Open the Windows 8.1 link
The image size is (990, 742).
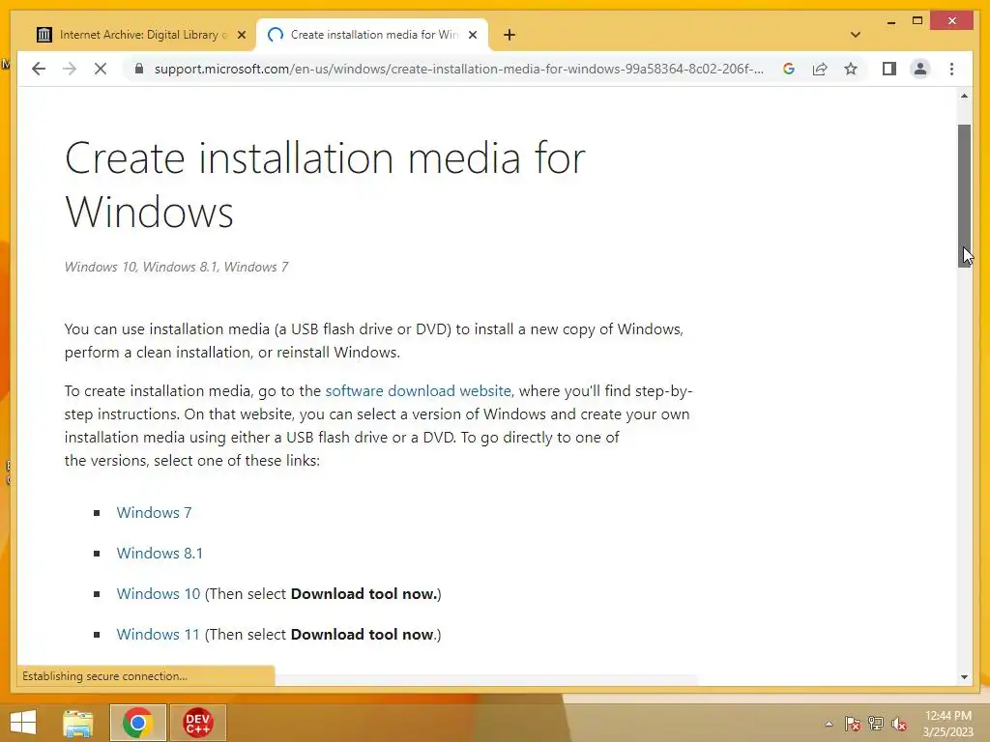(160, 553)
